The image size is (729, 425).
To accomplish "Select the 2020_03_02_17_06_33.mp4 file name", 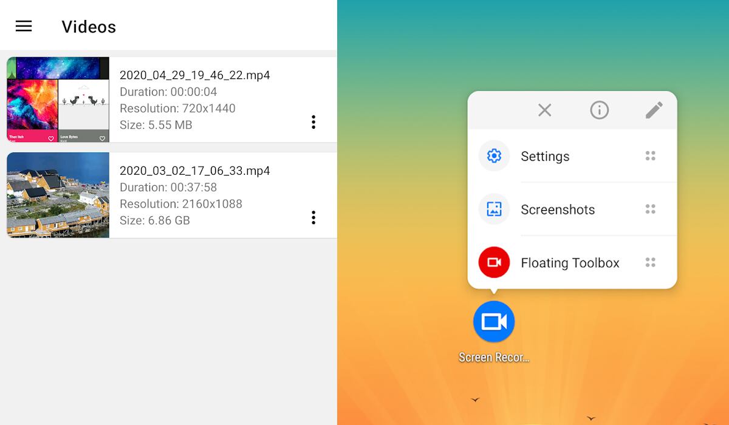I will 195,171.
